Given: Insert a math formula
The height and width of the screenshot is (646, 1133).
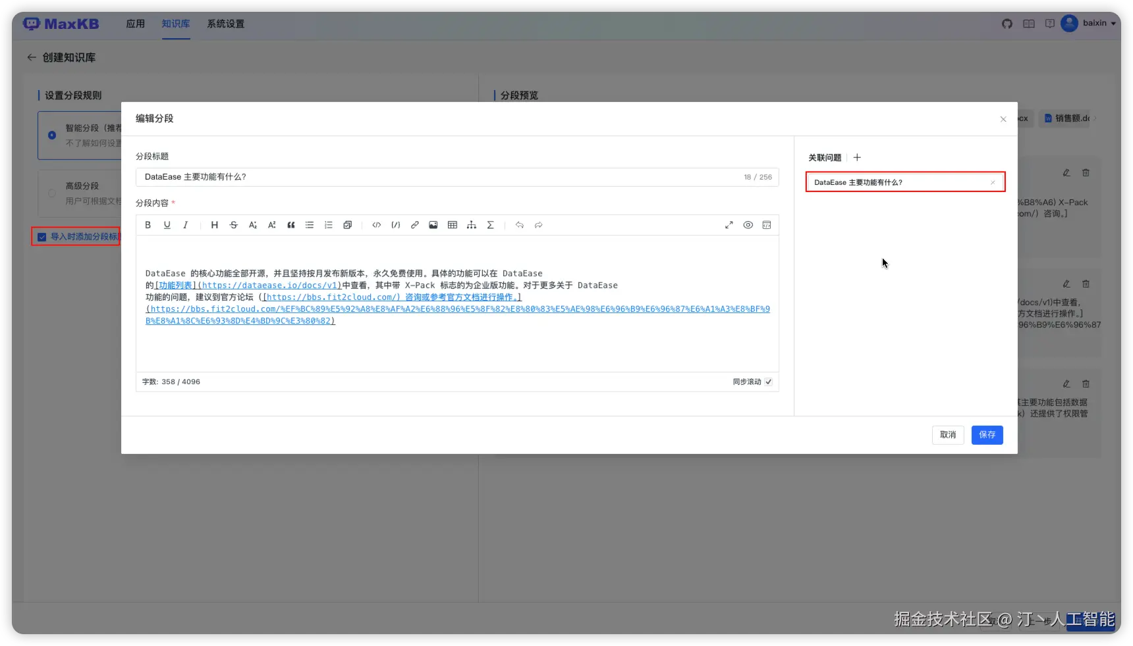Looking at the screenshot, I should [x=491, y=225].
